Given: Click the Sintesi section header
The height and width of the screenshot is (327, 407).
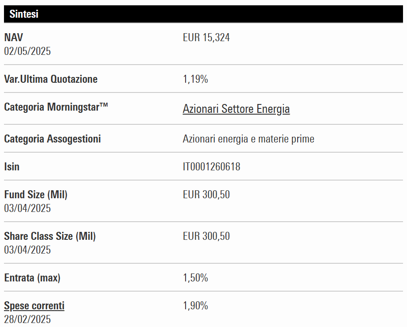Looking at the screenshot, I should click(x=24, y=14).
